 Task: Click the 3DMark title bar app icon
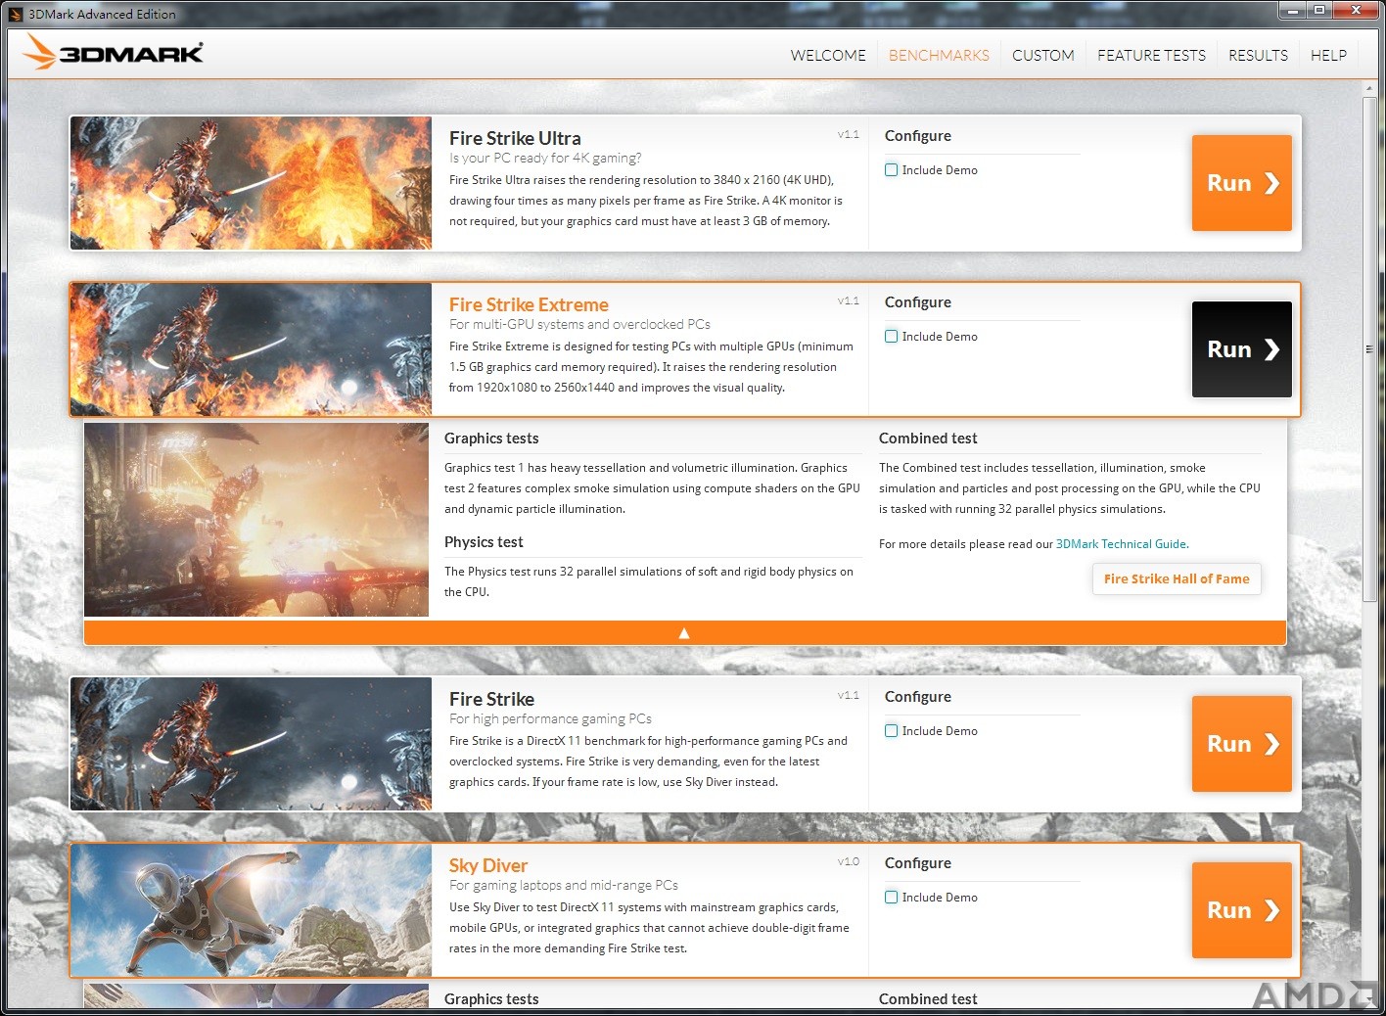15,14
